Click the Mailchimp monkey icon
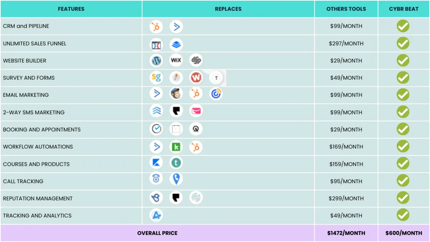Viewport: 430px width, 242px height. (x=176, y=94)
